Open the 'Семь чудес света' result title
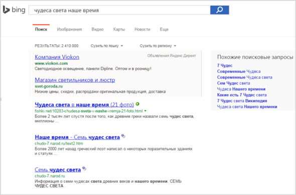This screenshot has width=296, height=195. point(58,170)
